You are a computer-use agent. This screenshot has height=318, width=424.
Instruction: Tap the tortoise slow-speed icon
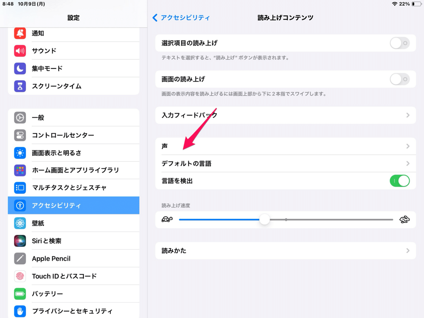click(x=167, y=219)
